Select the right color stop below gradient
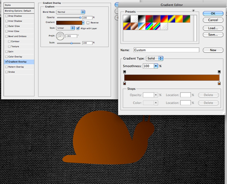 (x=219, y=83)
